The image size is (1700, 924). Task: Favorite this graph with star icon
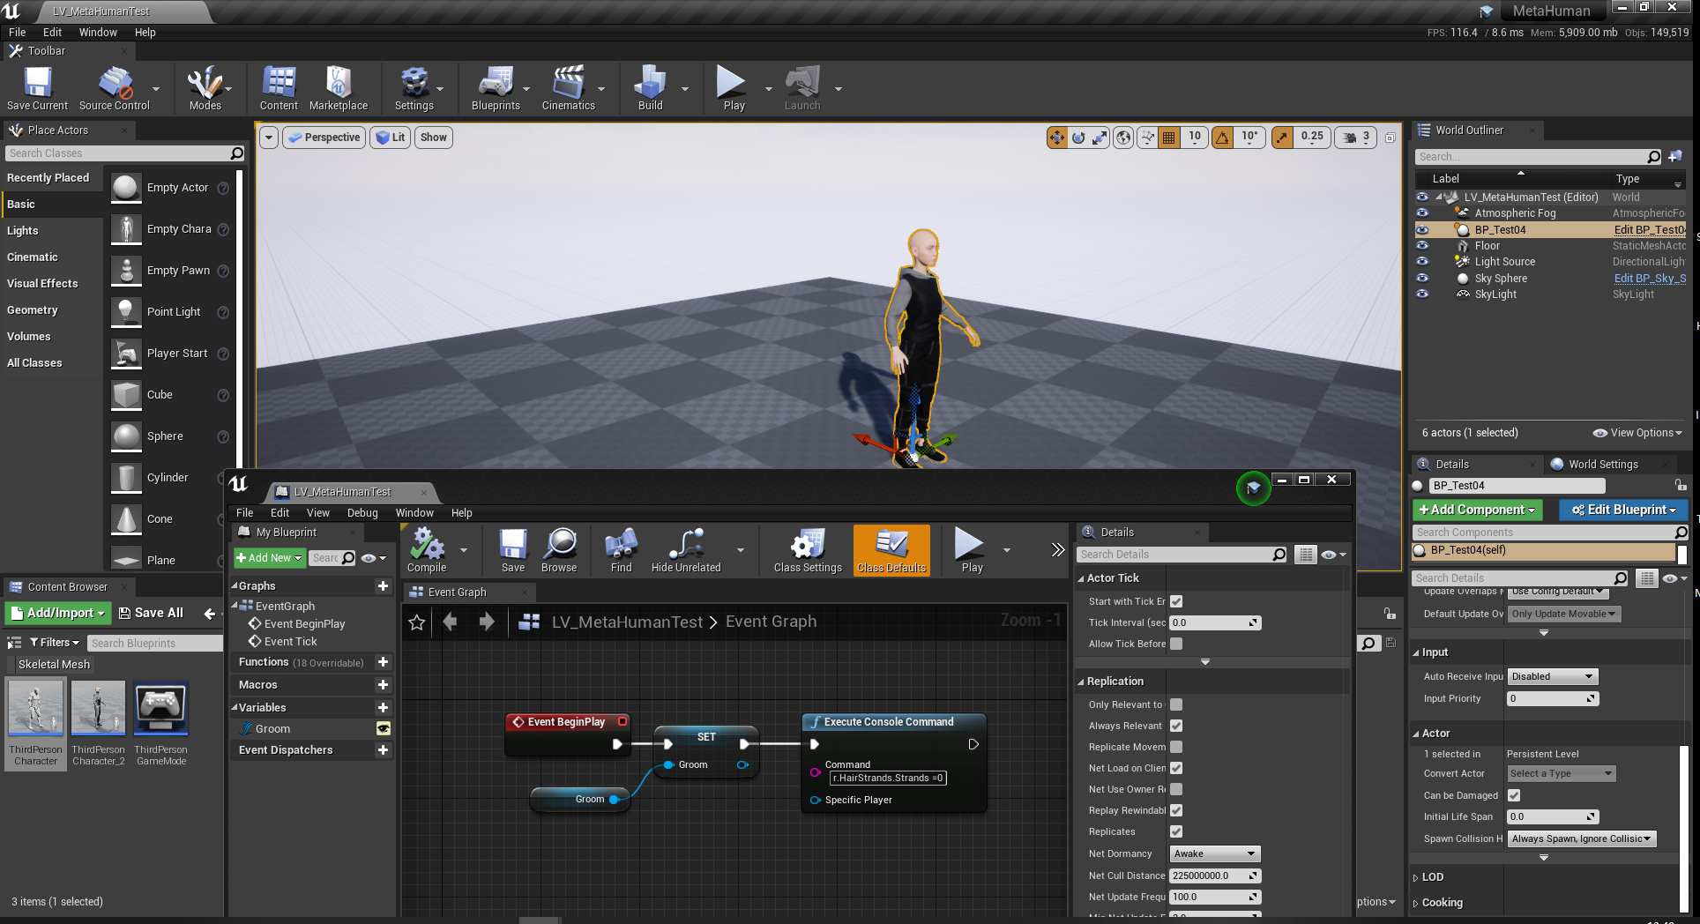click(x=417, y=622)
